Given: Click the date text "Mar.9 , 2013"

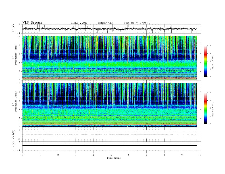Looking at the screenshot, I should tap(79, 23).
